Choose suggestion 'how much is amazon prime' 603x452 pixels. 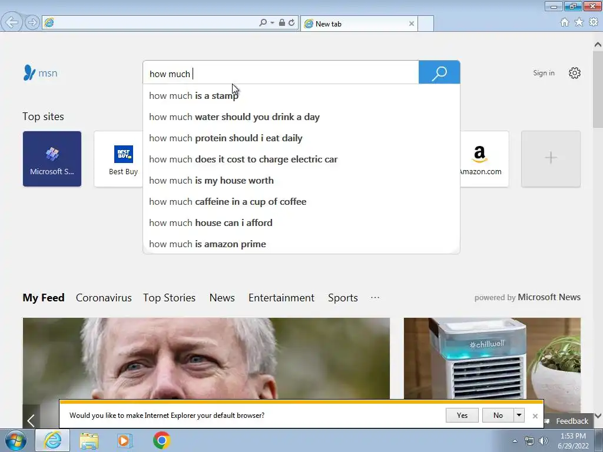(x=301, y=244)
